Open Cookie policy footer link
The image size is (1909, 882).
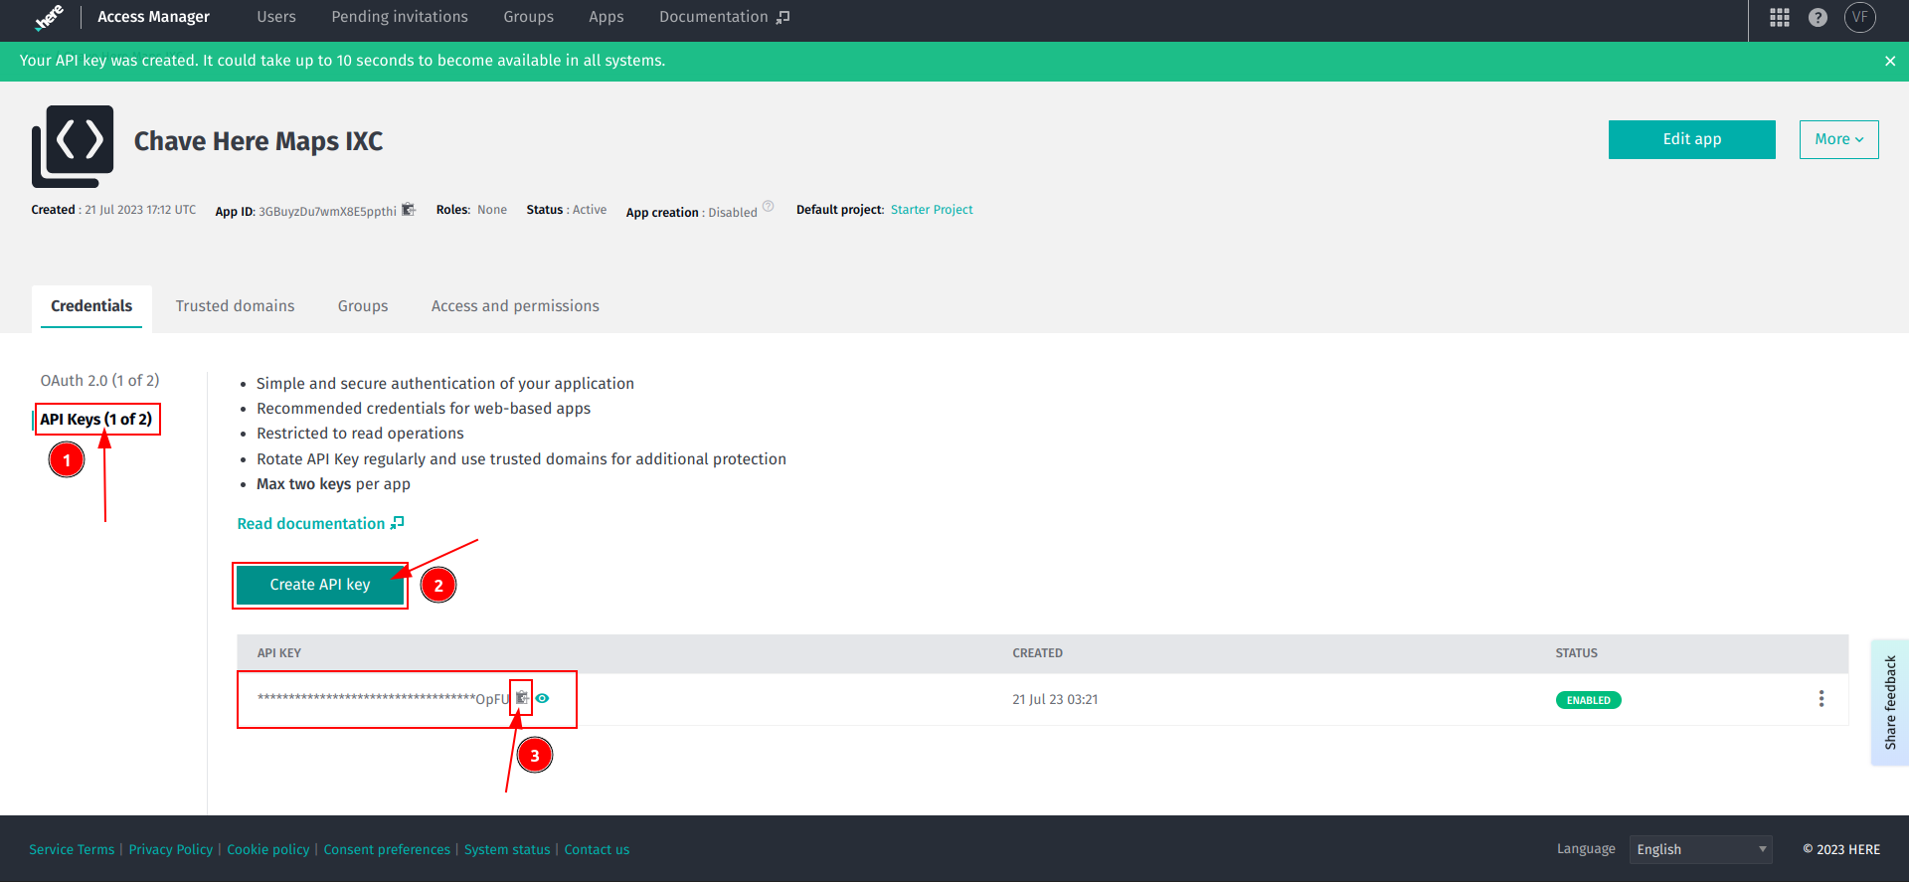(x=268, y=849)
